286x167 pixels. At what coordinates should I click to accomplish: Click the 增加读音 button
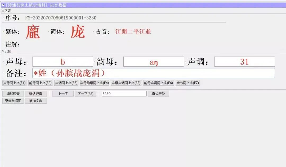(13, 94)
